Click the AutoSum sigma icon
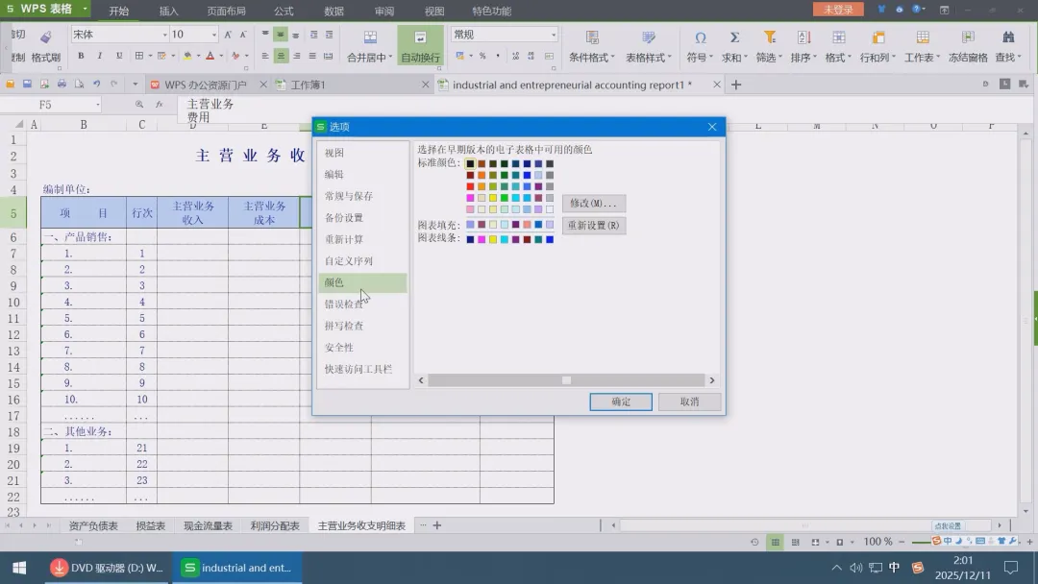 [734, 37]
